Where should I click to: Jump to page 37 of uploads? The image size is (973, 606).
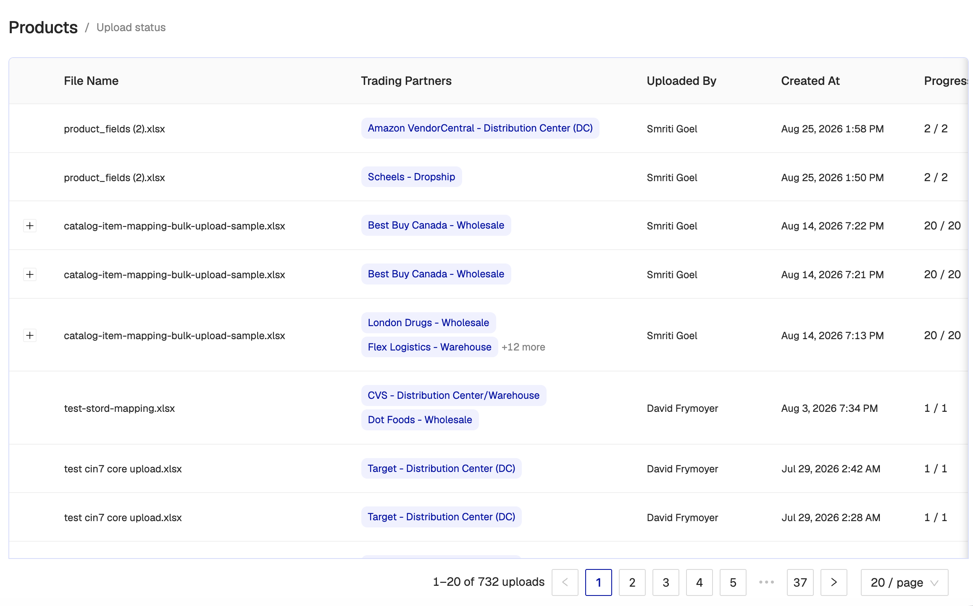click(800, 582)
